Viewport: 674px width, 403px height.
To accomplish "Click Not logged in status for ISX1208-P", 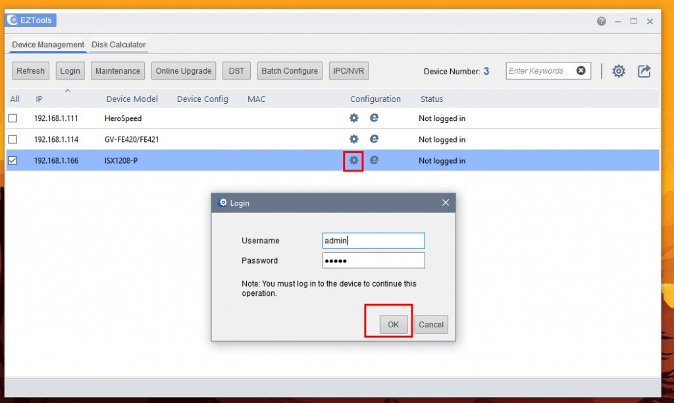I will coord(442,161).
